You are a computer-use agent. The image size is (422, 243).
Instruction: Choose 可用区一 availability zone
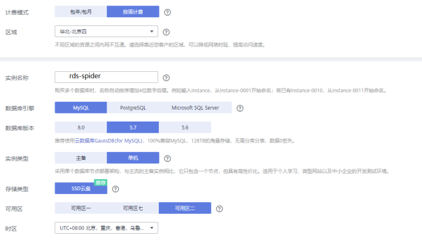[81, 208]
